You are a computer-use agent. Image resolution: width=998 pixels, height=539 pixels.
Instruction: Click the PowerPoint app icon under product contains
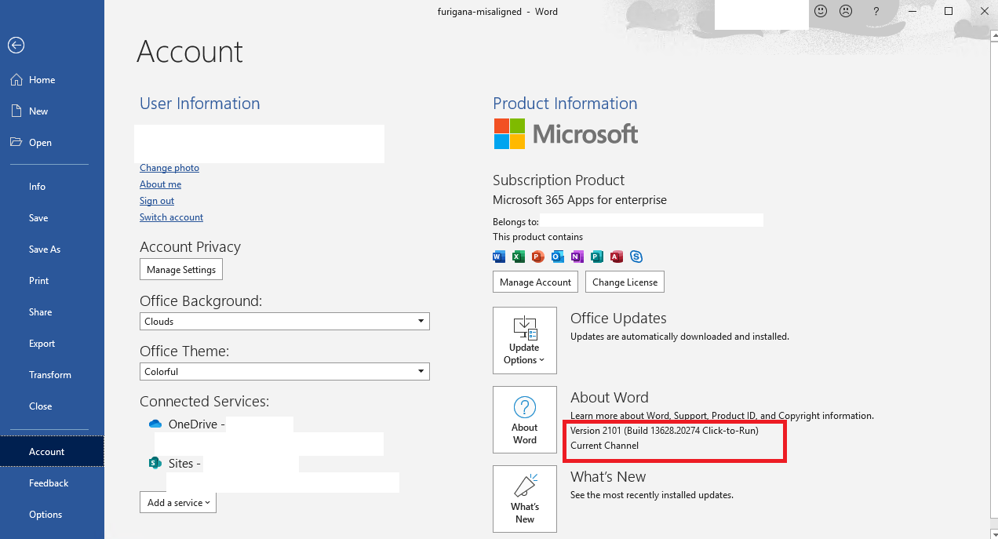538,257
